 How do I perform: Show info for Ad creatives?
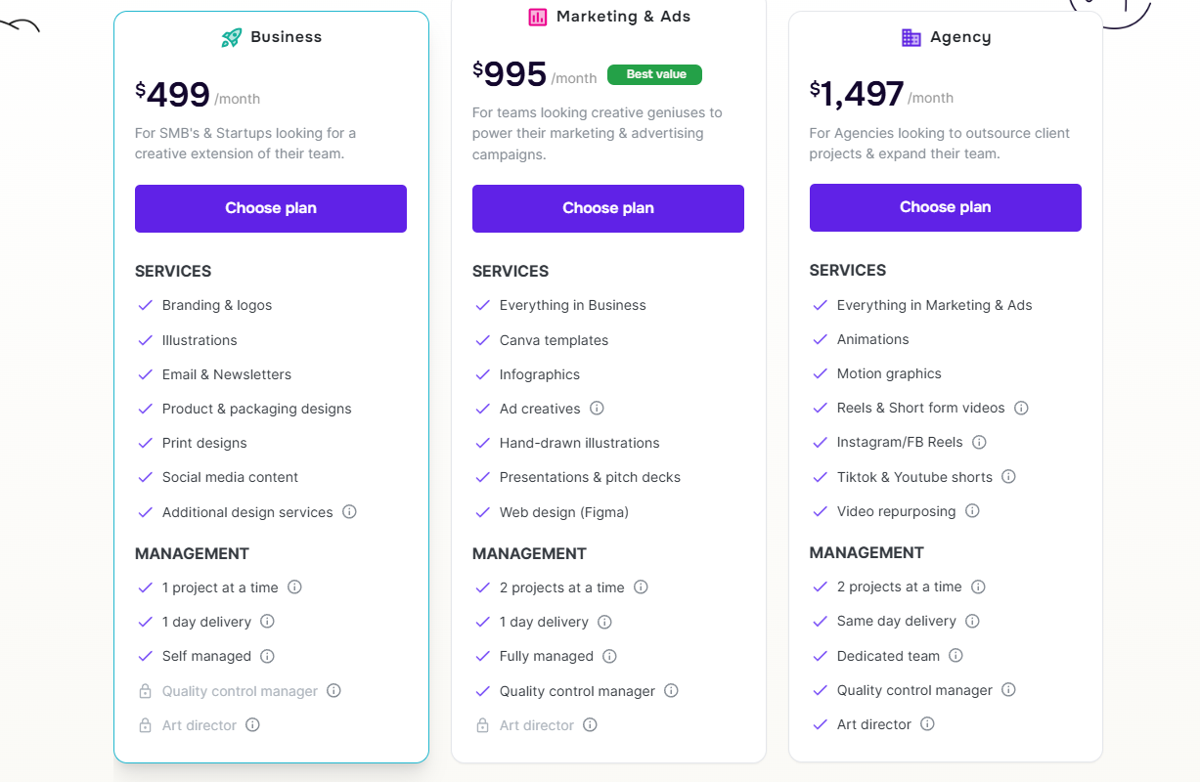click(x=597, y=409)
